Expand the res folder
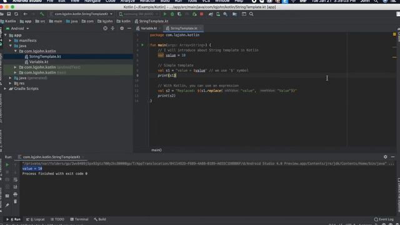The height and width of the screenshot is (225, 400). coord(10,83)
